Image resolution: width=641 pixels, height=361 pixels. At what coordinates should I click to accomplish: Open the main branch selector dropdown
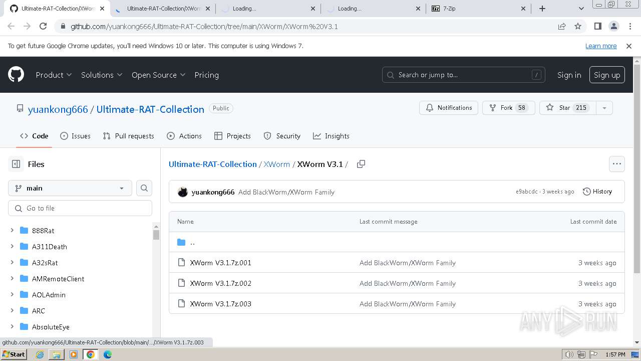(x=70, y=188)
